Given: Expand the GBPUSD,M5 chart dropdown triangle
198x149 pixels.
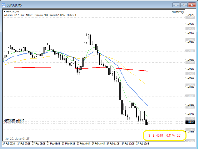Looking at the screenshot, I should 4,12.
